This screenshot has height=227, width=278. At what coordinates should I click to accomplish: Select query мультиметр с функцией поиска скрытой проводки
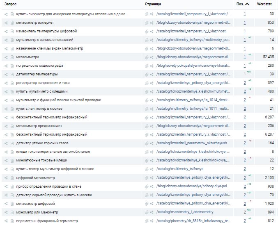point(59,100)
